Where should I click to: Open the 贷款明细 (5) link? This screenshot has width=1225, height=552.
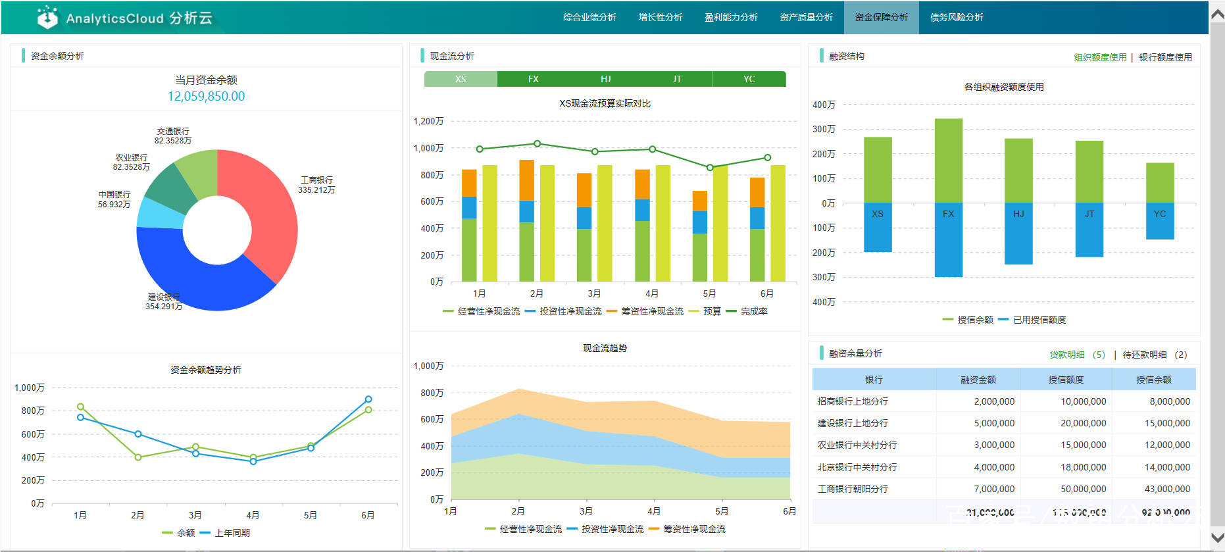[x=1077, y=355]
